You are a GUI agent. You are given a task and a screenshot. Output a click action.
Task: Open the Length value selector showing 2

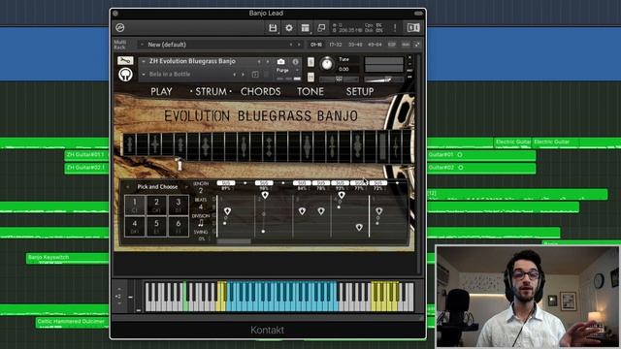(x=201, y=191)
